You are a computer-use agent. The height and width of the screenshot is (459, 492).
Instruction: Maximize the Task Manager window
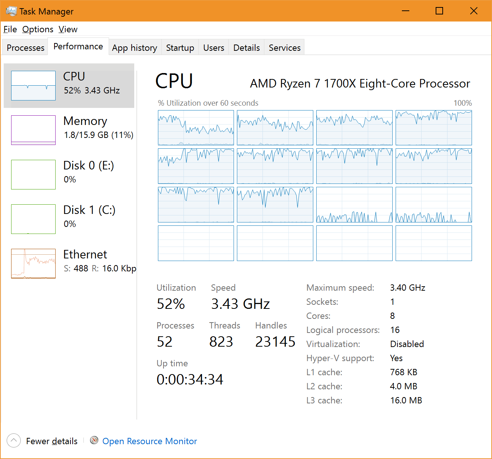[x=439, y=11]
